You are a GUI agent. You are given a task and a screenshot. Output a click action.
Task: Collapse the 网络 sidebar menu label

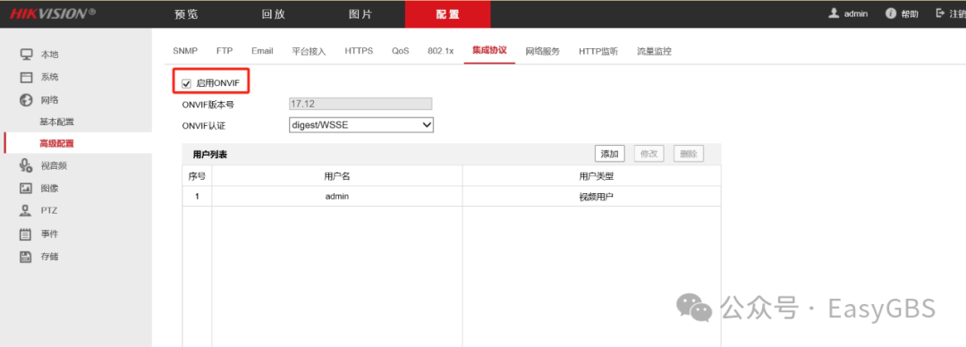(50, 100)
